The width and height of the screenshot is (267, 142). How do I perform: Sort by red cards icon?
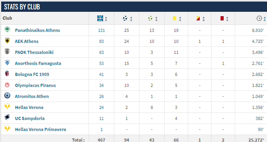(x=222, y=18)
